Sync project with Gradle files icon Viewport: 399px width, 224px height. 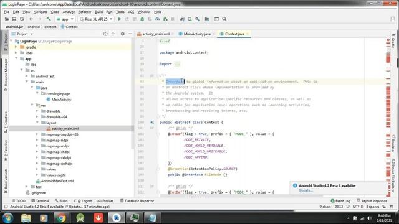[x=182, y=19]
